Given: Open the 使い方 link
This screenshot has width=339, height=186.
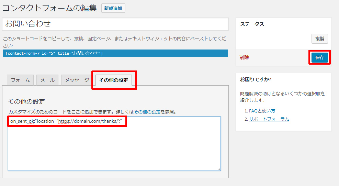Looking at the screenshot, I should [268, 111].
